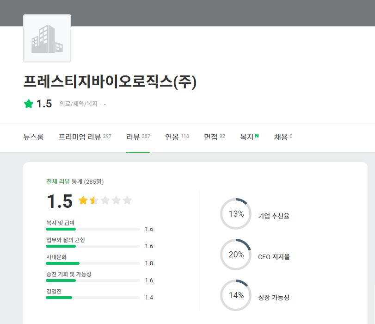Switch to the 연봉 tab
The image size is (375, 324).
[x=177, y=137]
